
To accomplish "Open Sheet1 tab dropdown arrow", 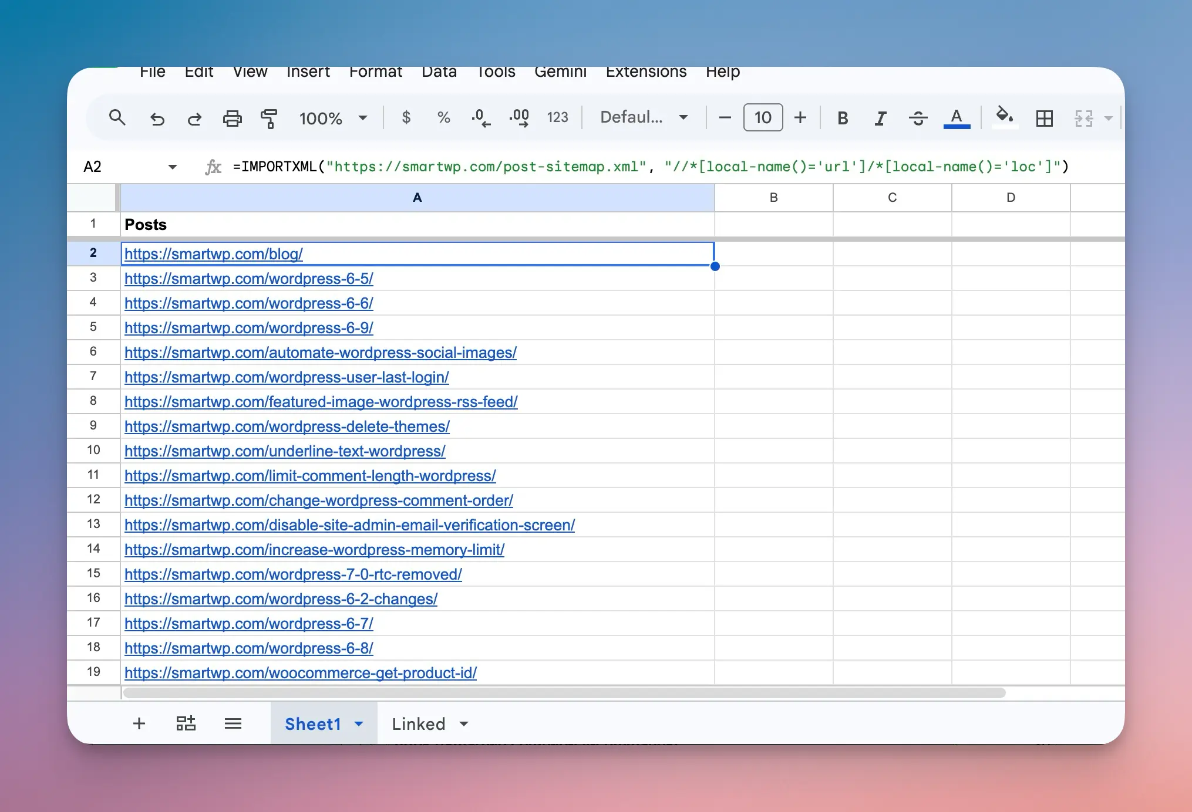I will tap(359, 724).
